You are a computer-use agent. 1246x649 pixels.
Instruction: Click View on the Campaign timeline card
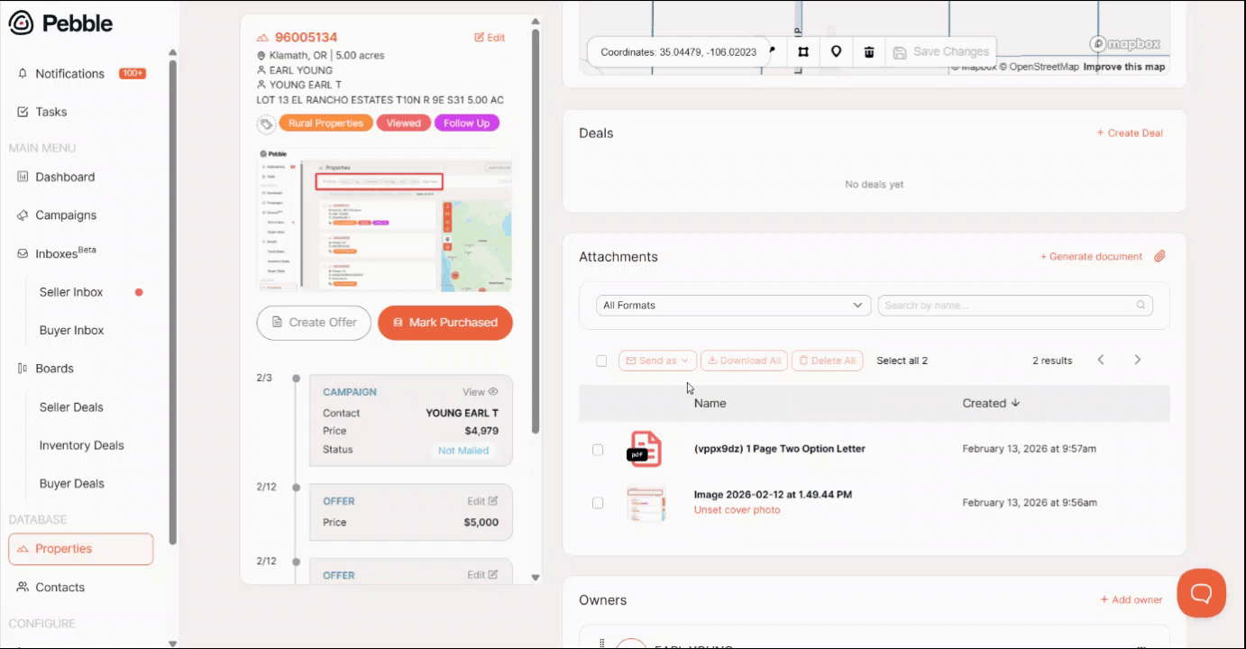pos(481,392)
